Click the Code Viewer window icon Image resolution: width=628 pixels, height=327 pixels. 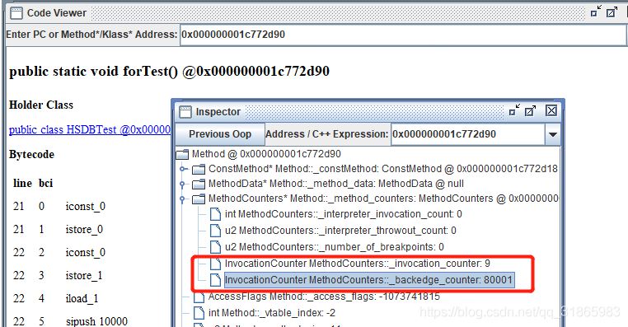tap(16, 13)
